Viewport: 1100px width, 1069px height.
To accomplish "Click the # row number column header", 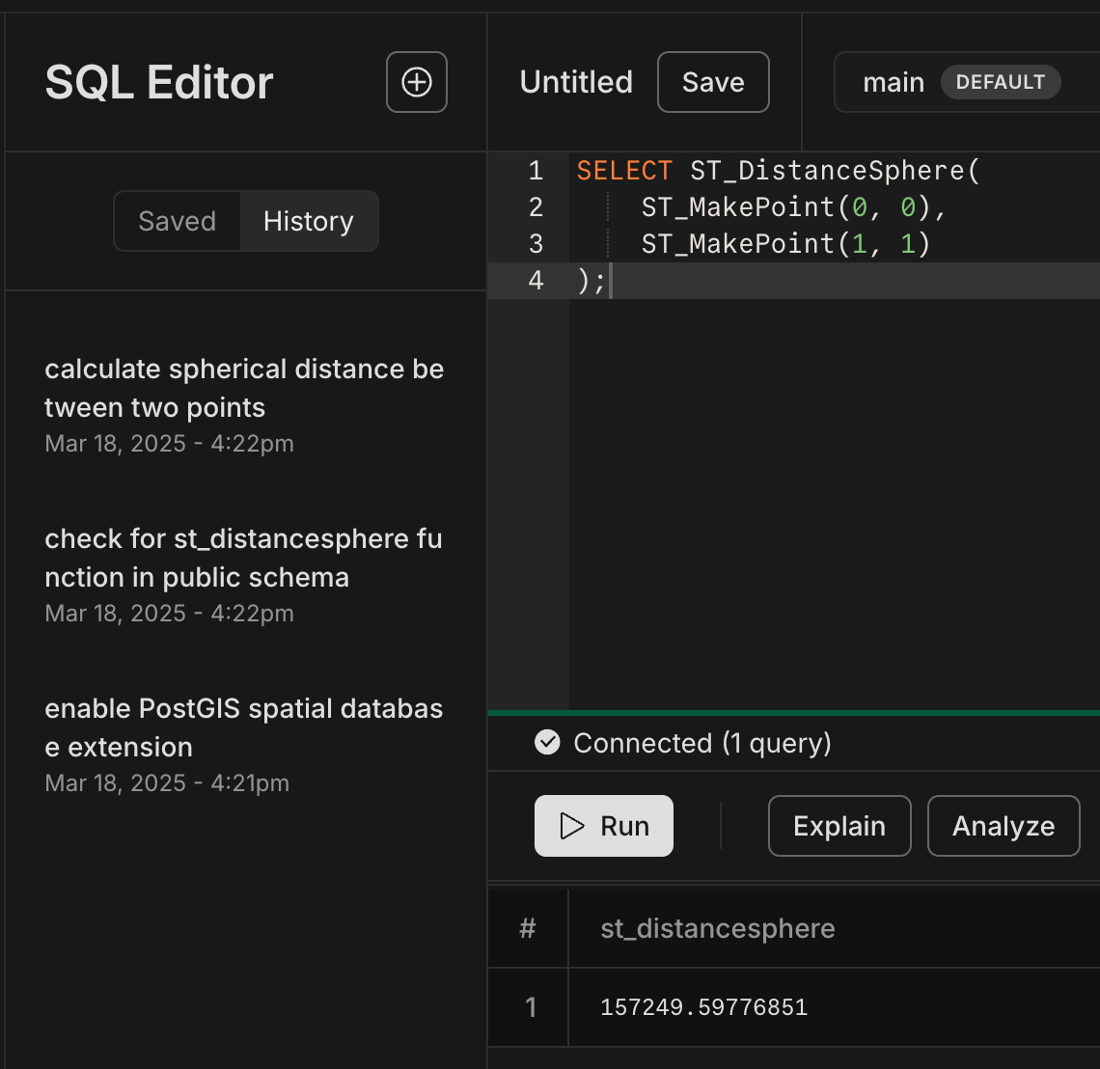I will click(528, 928).
